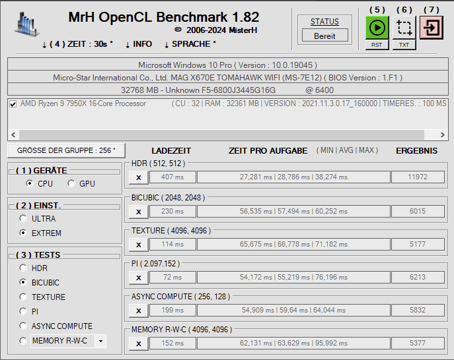454x360 pixels.
Task: Click ASYNC COMPUTE times 54,909 ms field
Action: click(293, 310)
